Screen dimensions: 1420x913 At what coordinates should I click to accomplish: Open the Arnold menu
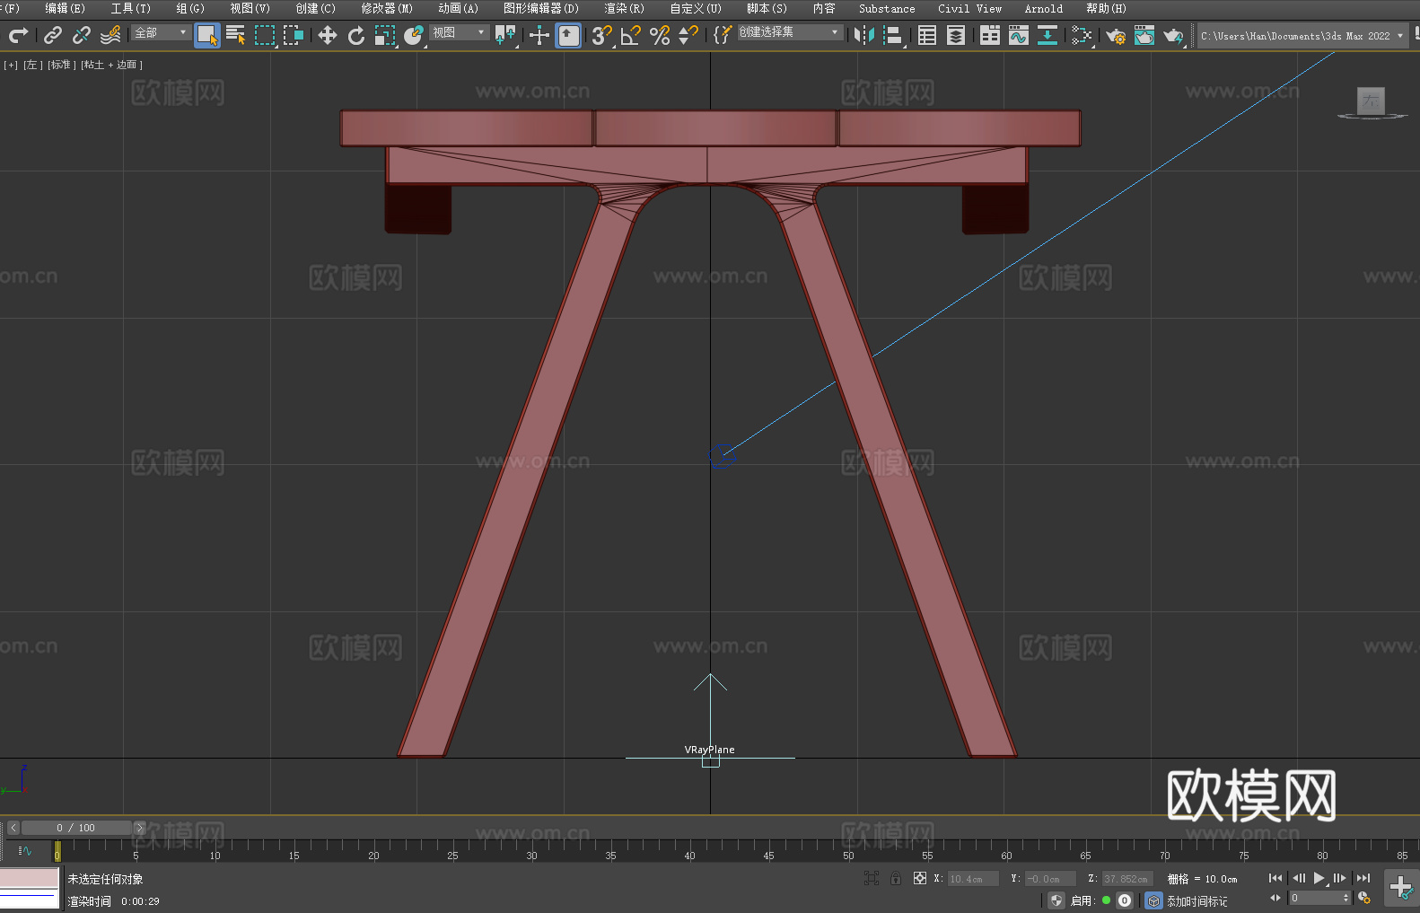coord(1043,8)
